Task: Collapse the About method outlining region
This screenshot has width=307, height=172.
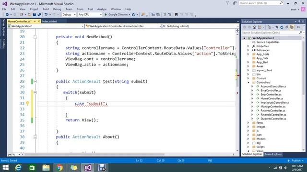Action: point(35,137)
